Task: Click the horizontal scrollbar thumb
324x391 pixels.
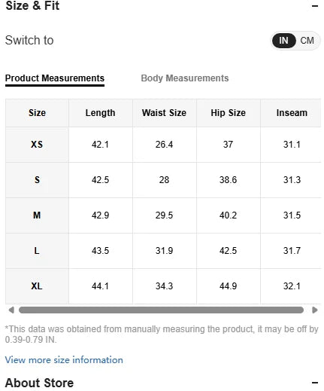Action: 161,310
